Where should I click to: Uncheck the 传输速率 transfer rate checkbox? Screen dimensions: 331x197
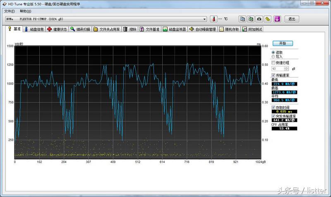(x=273, y=75)
